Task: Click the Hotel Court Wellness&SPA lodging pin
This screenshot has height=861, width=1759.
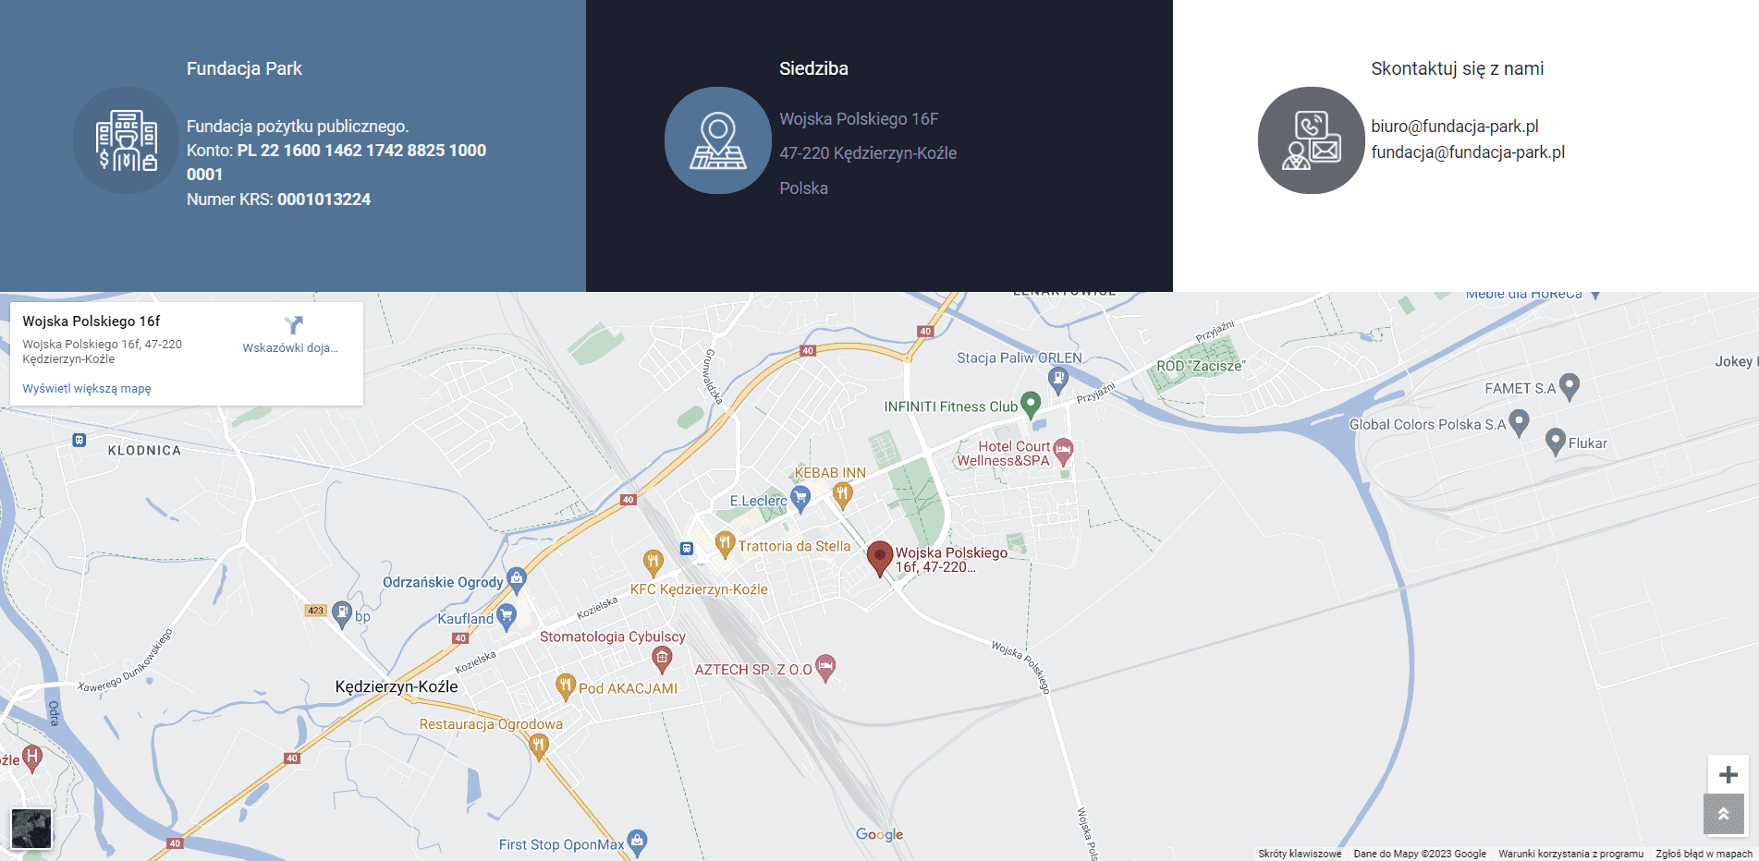Action: 1063,450
